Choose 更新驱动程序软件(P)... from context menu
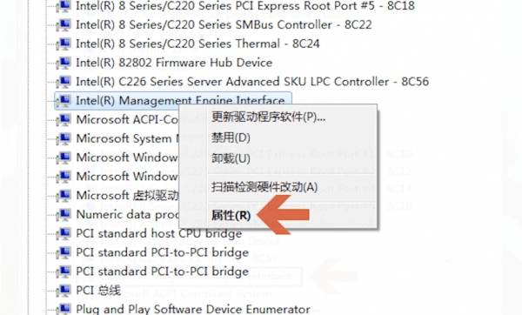 pos(268,117)
